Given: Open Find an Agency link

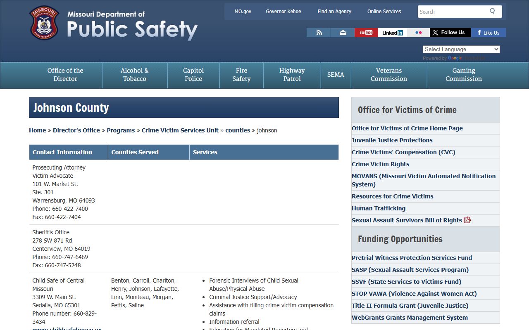Looking at the screenshot, I should tap(334, 12).
